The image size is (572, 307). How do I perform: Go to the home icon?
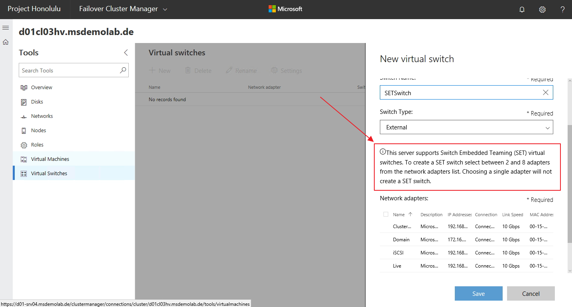coord(6,42)
